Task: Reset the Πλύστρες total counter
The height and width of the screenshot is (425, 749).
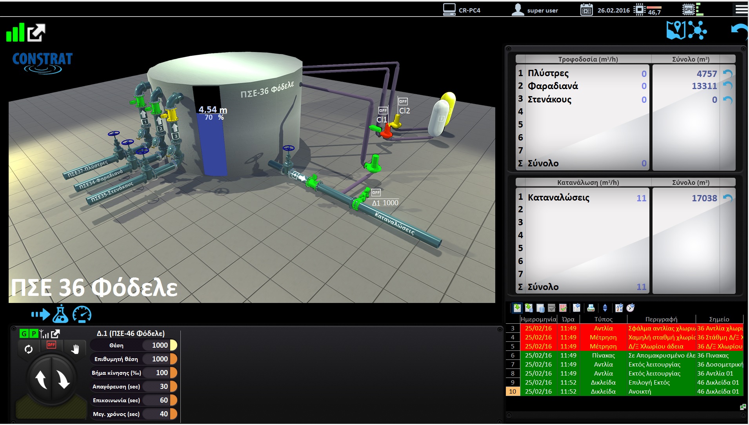Action: [727, 74]
